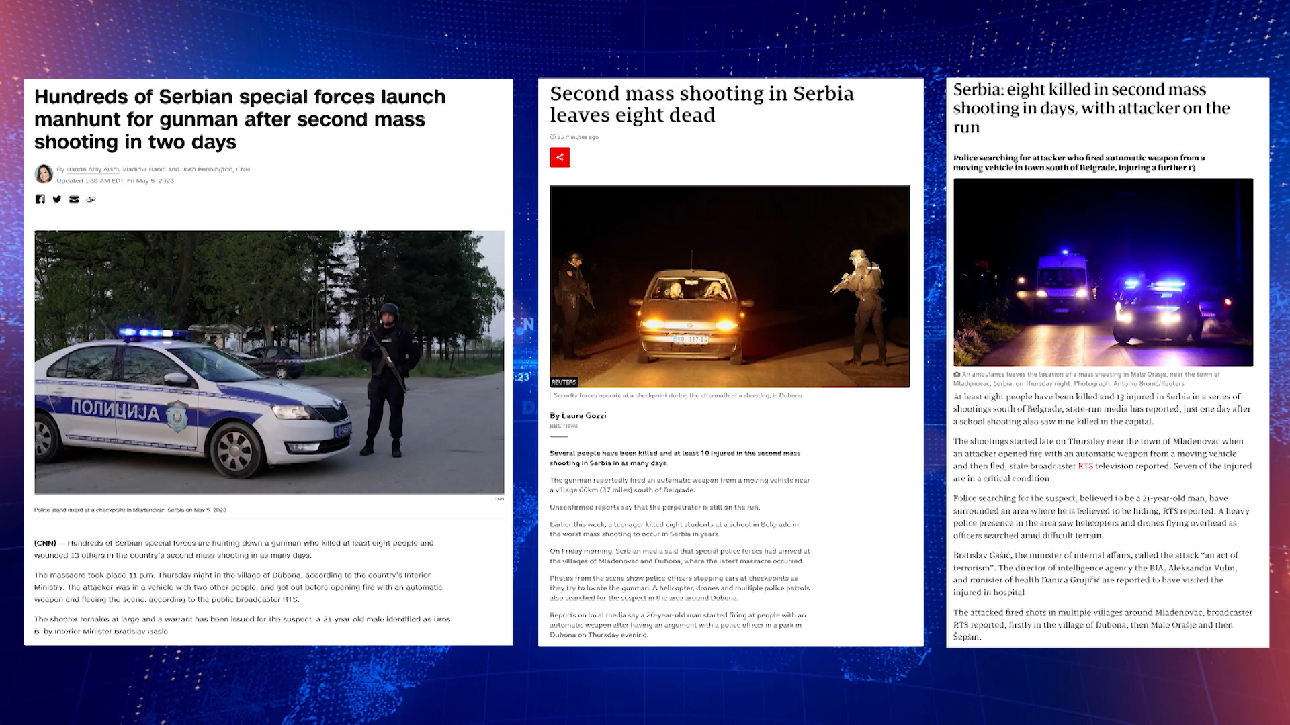Click the clock icon beside the BBC timestamp
1290x725 pixels.
coord(552,137)
